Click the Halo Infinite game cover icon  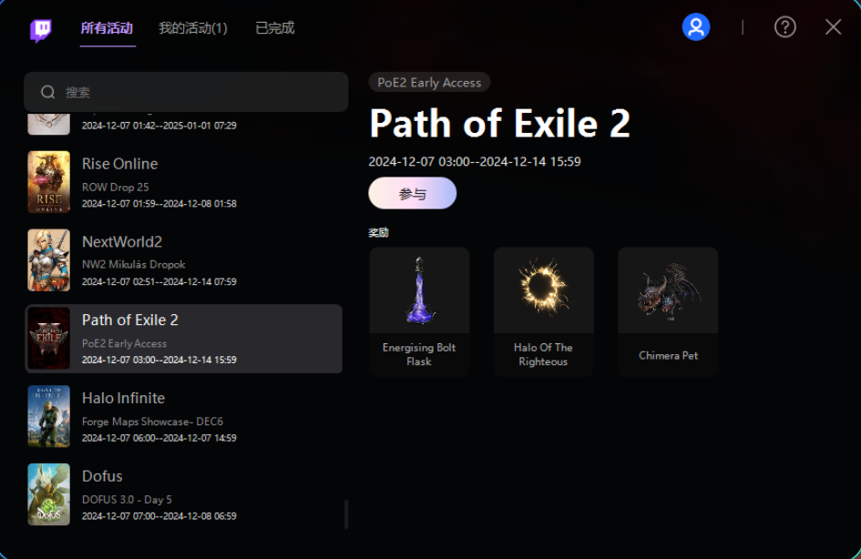tap(49, 416)
